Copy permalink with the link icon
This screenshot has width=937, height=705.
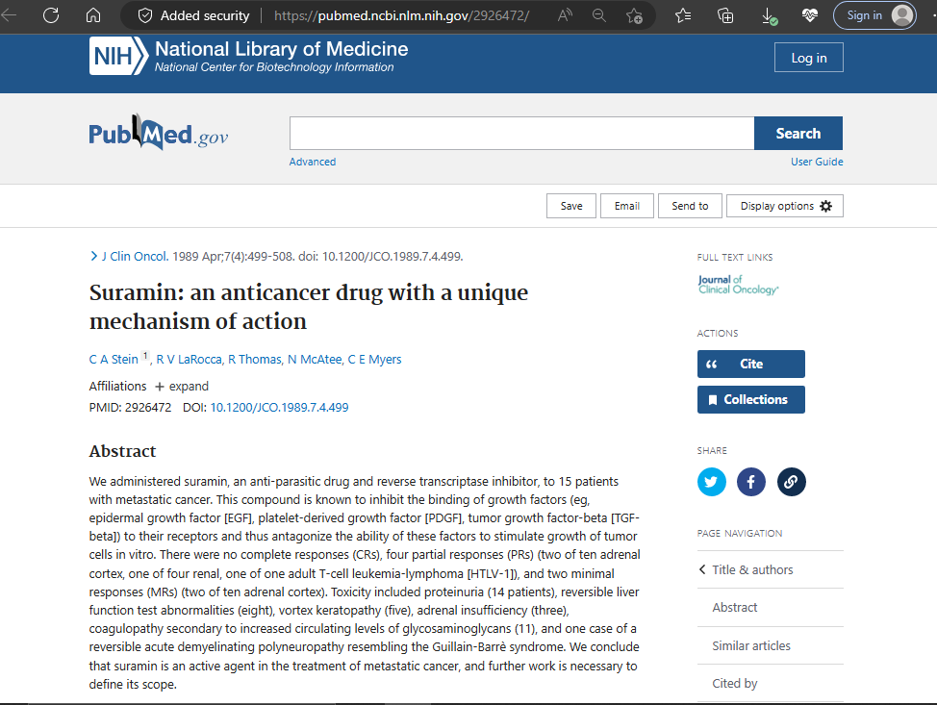(x=791, y=482)
